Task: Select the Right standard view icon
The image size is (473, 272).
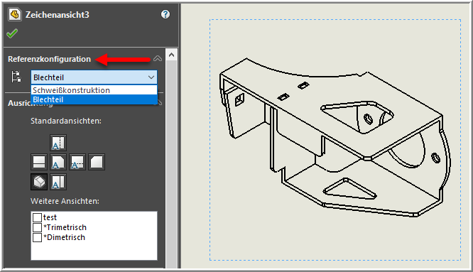Action: click(77, 162)
